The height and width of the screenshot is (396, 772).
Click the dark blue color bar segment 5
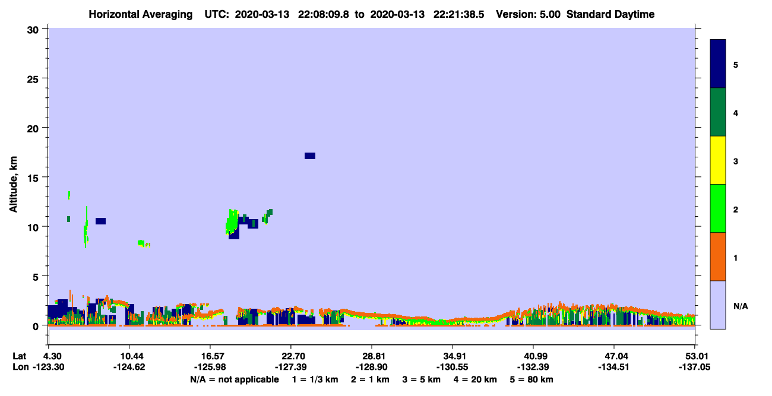(x=718, y=64)
